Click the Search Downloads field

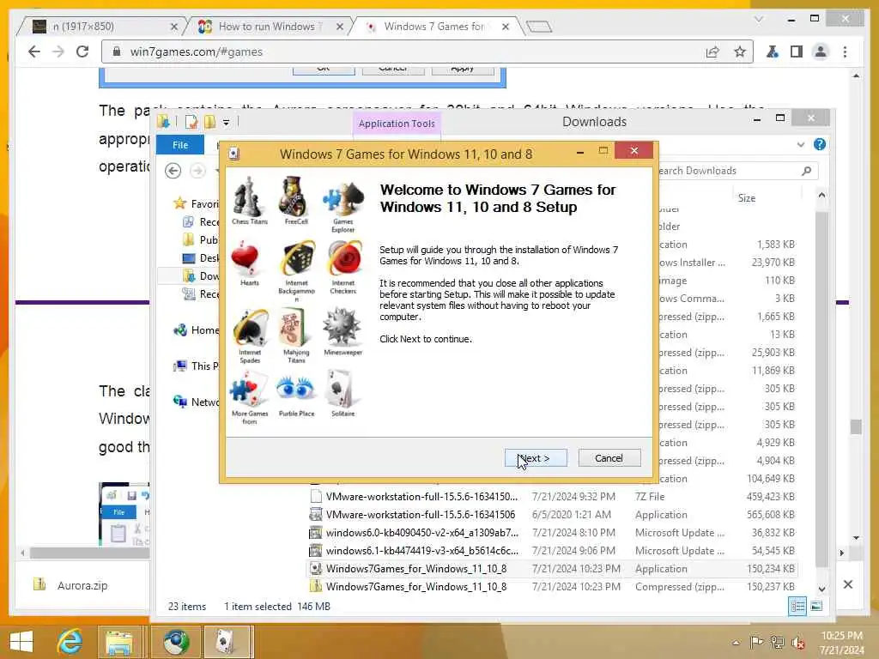[x=735, y=171]
